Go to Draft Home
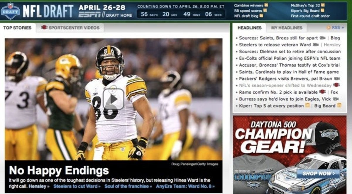Screen dimensions: 352x194 [x=119, y=15]
